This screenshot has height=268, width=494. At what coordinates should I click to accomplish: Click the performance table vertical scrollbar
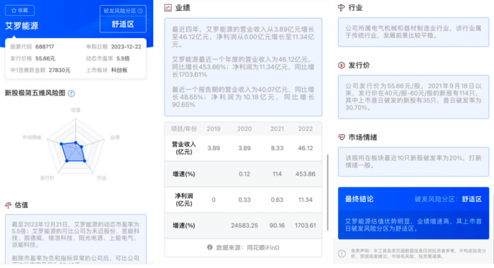tap(327, 192)
